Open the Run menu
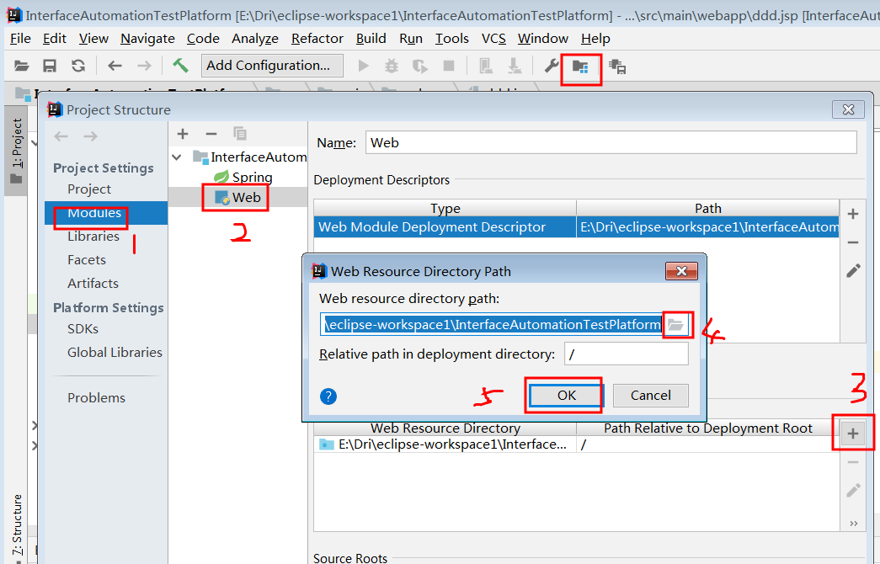 tap(411, 38)
